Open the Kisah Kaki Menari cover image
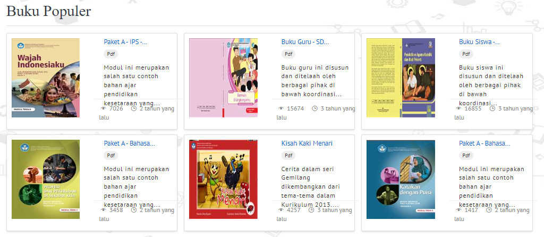Screen dimensions: 544x237 pyautogui.click(x=224, y=180)
